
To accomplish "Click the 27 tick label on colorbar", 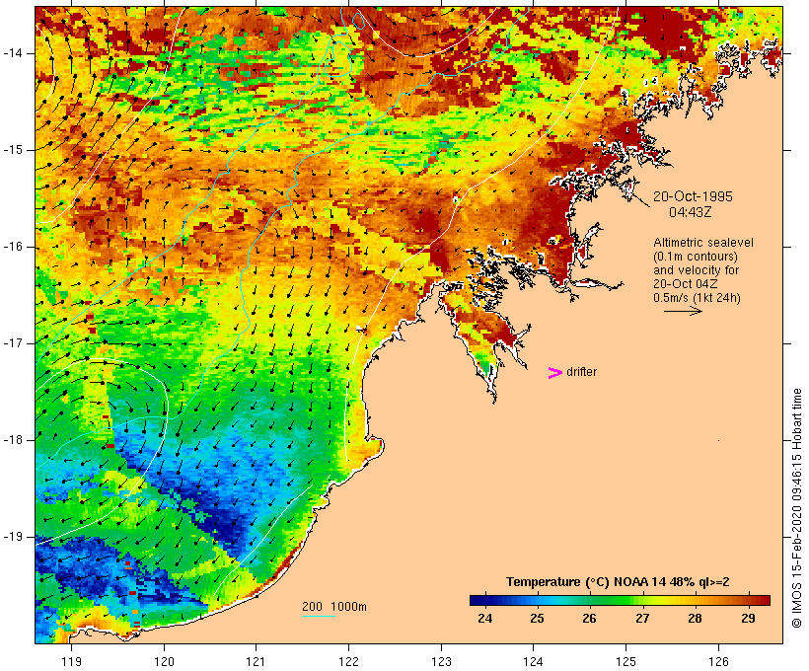I will click(x=642, y=619).
